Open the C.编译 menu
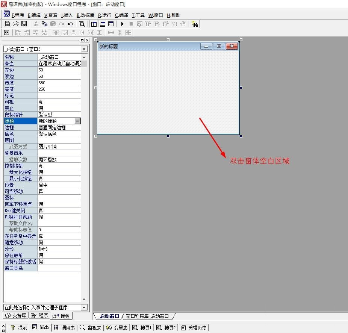Image resolution: width=348 pixels, height=333 pixels. [121, 15]
